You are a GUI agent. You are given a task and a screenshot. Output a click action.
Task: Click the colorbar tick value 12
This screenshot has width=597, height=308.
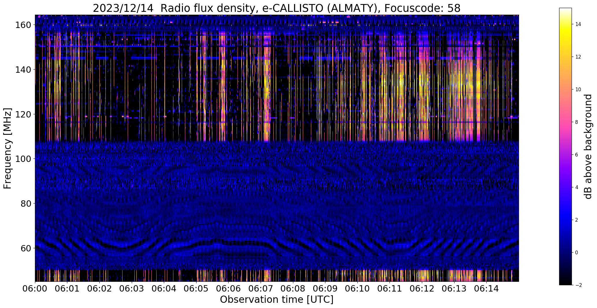click(x=578, y=57)
